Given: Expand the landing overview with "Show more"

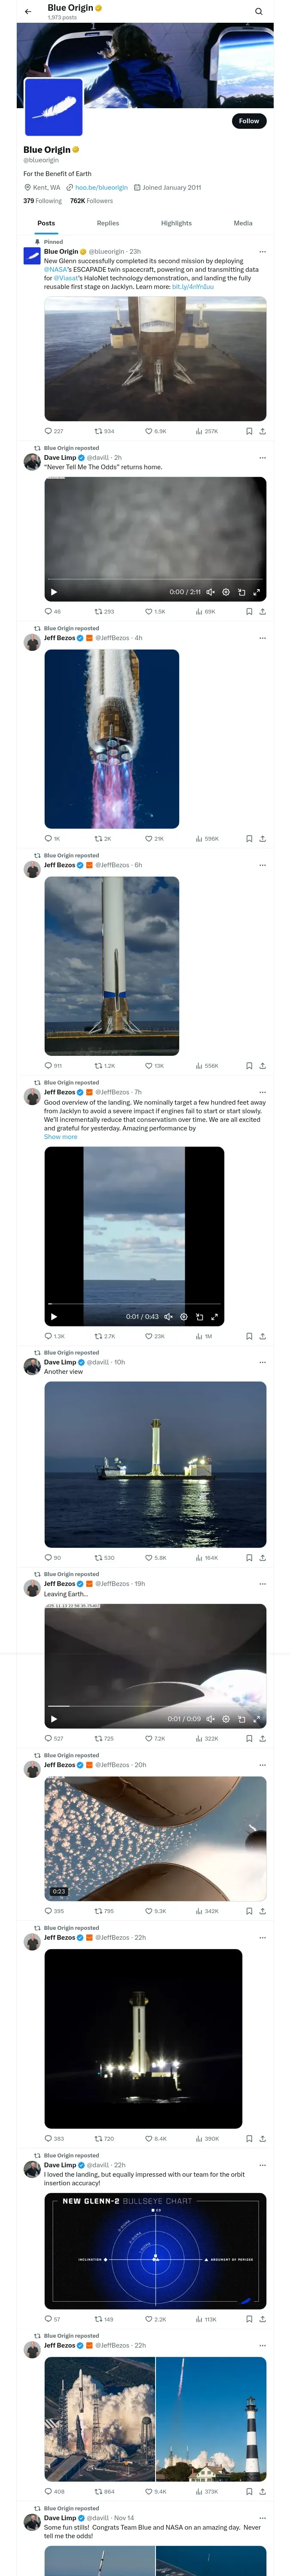Looking at the screenshot, I should coord(60,1137).
